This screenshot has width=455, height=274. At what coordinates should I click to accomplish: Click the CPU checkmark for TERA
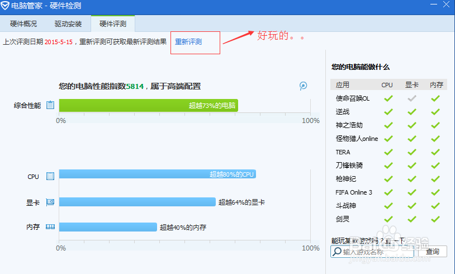(x=388, y=152)
